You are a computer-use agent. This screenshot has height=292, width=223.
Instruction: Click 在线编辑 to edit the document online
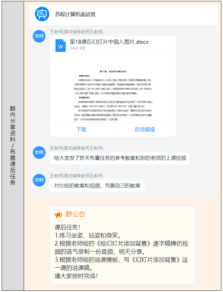[144, 130]
